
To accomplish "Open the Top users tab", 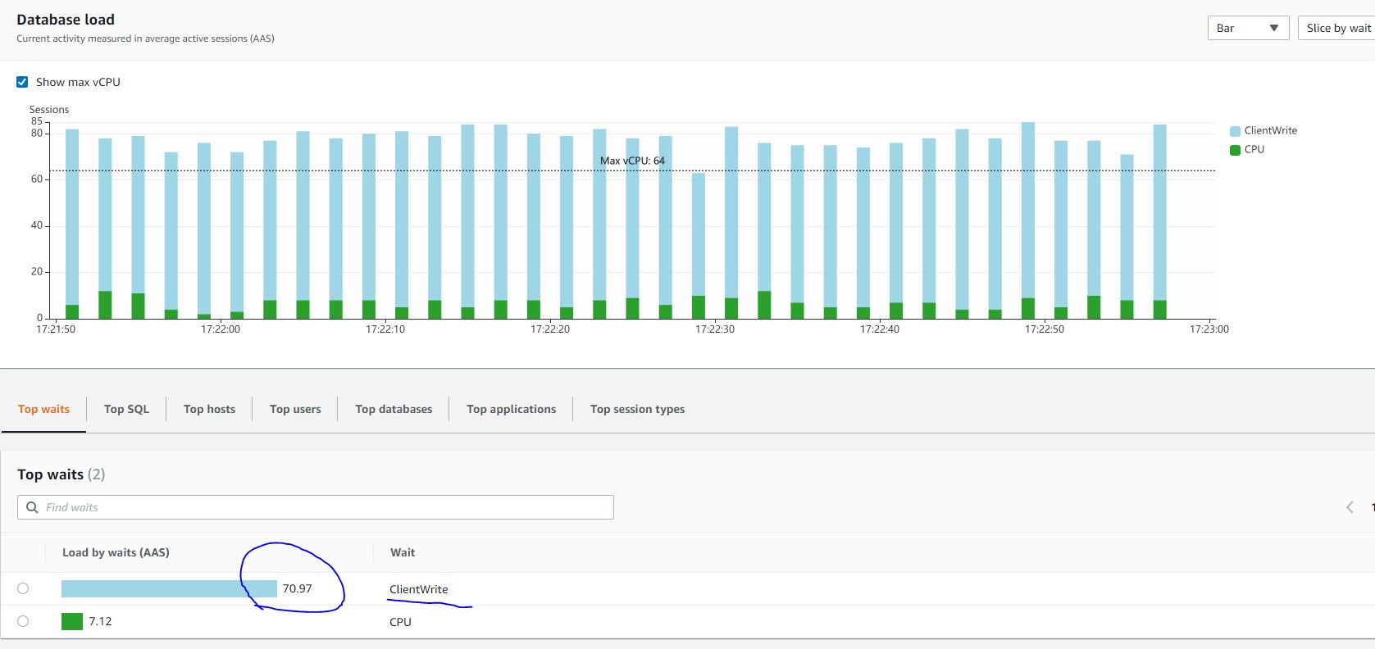I will [x=295, y=409].
